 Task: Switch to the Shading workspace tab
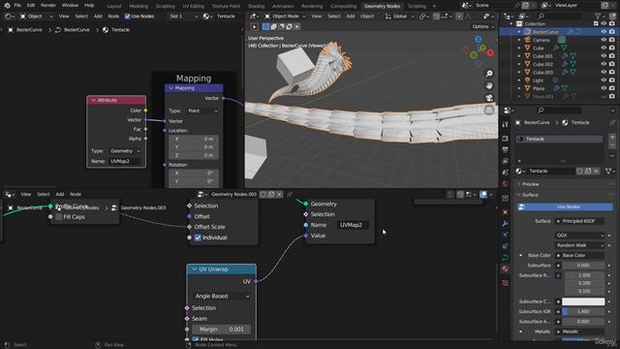point(256,6)
